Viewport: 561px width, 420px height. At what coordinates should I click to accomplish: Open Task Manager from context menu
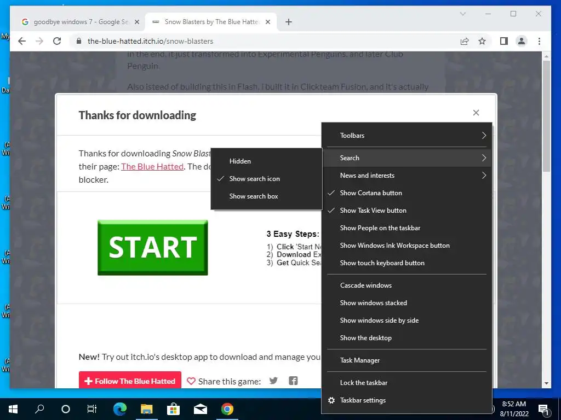coord(407,360)
